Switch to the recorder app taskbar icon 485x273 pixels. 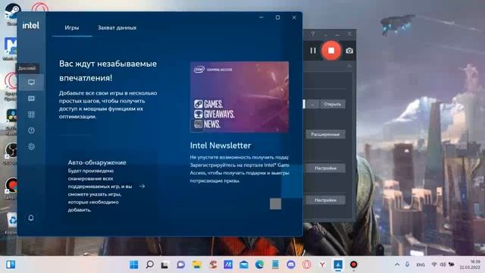354,265
